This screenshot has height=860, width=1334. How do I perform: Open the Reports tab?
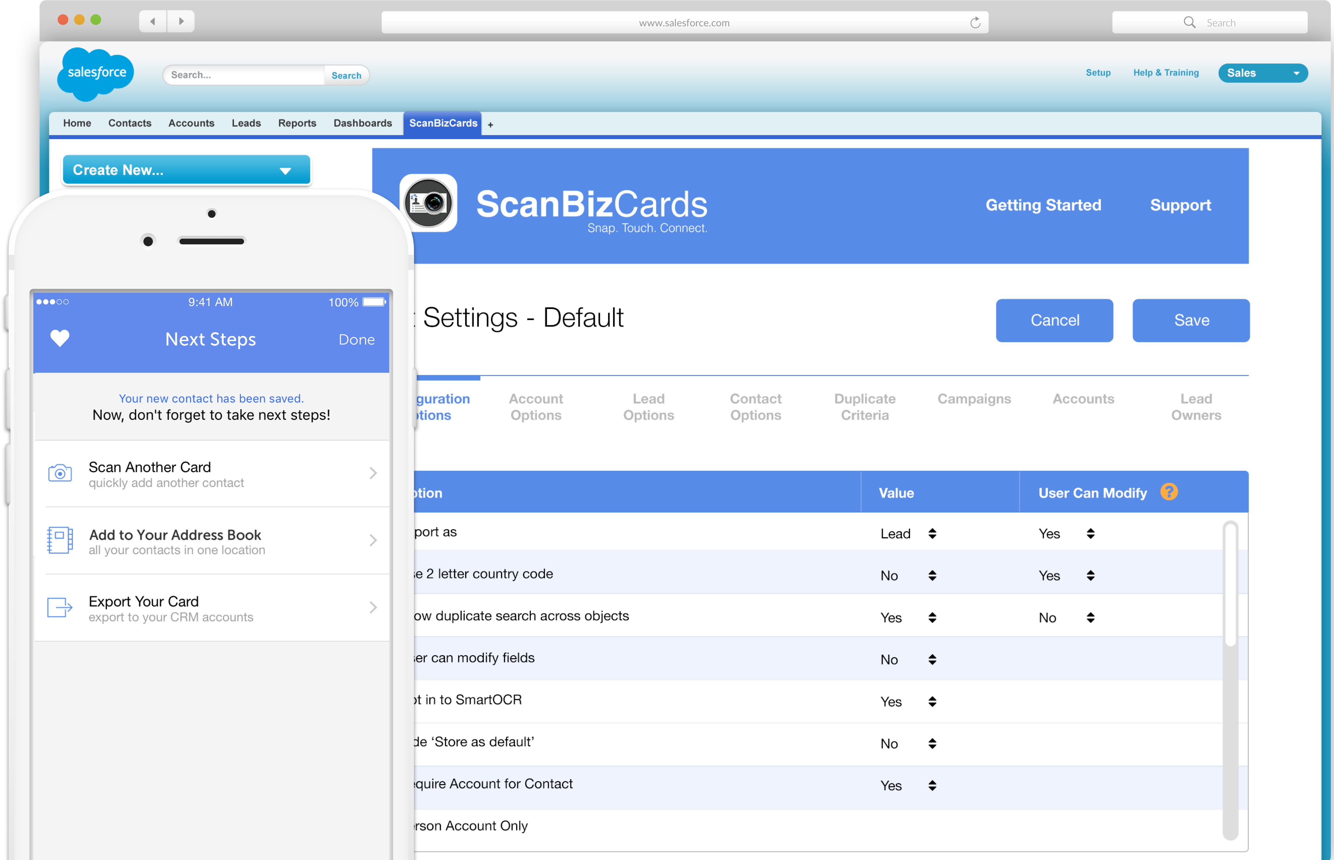[297, 123]
